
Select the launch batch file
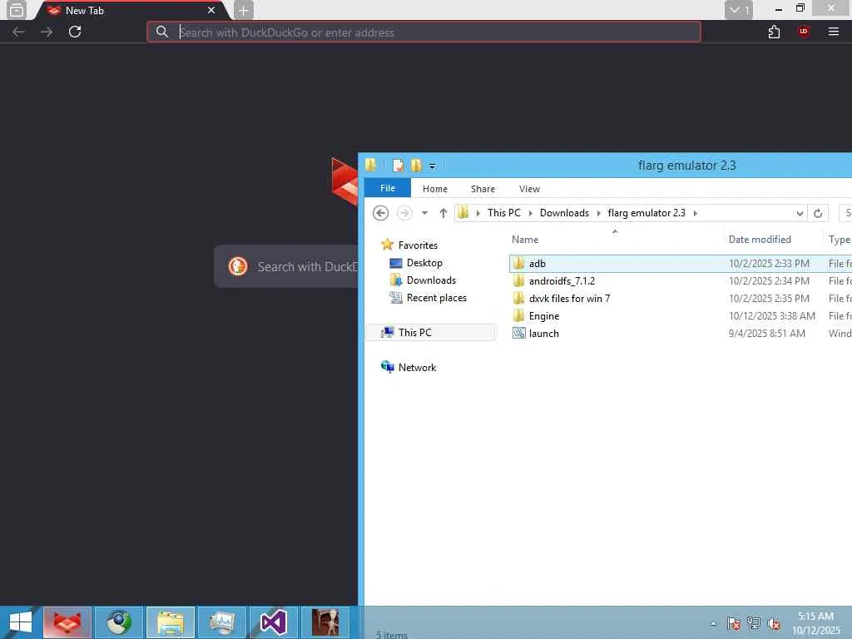click(543, 333)
